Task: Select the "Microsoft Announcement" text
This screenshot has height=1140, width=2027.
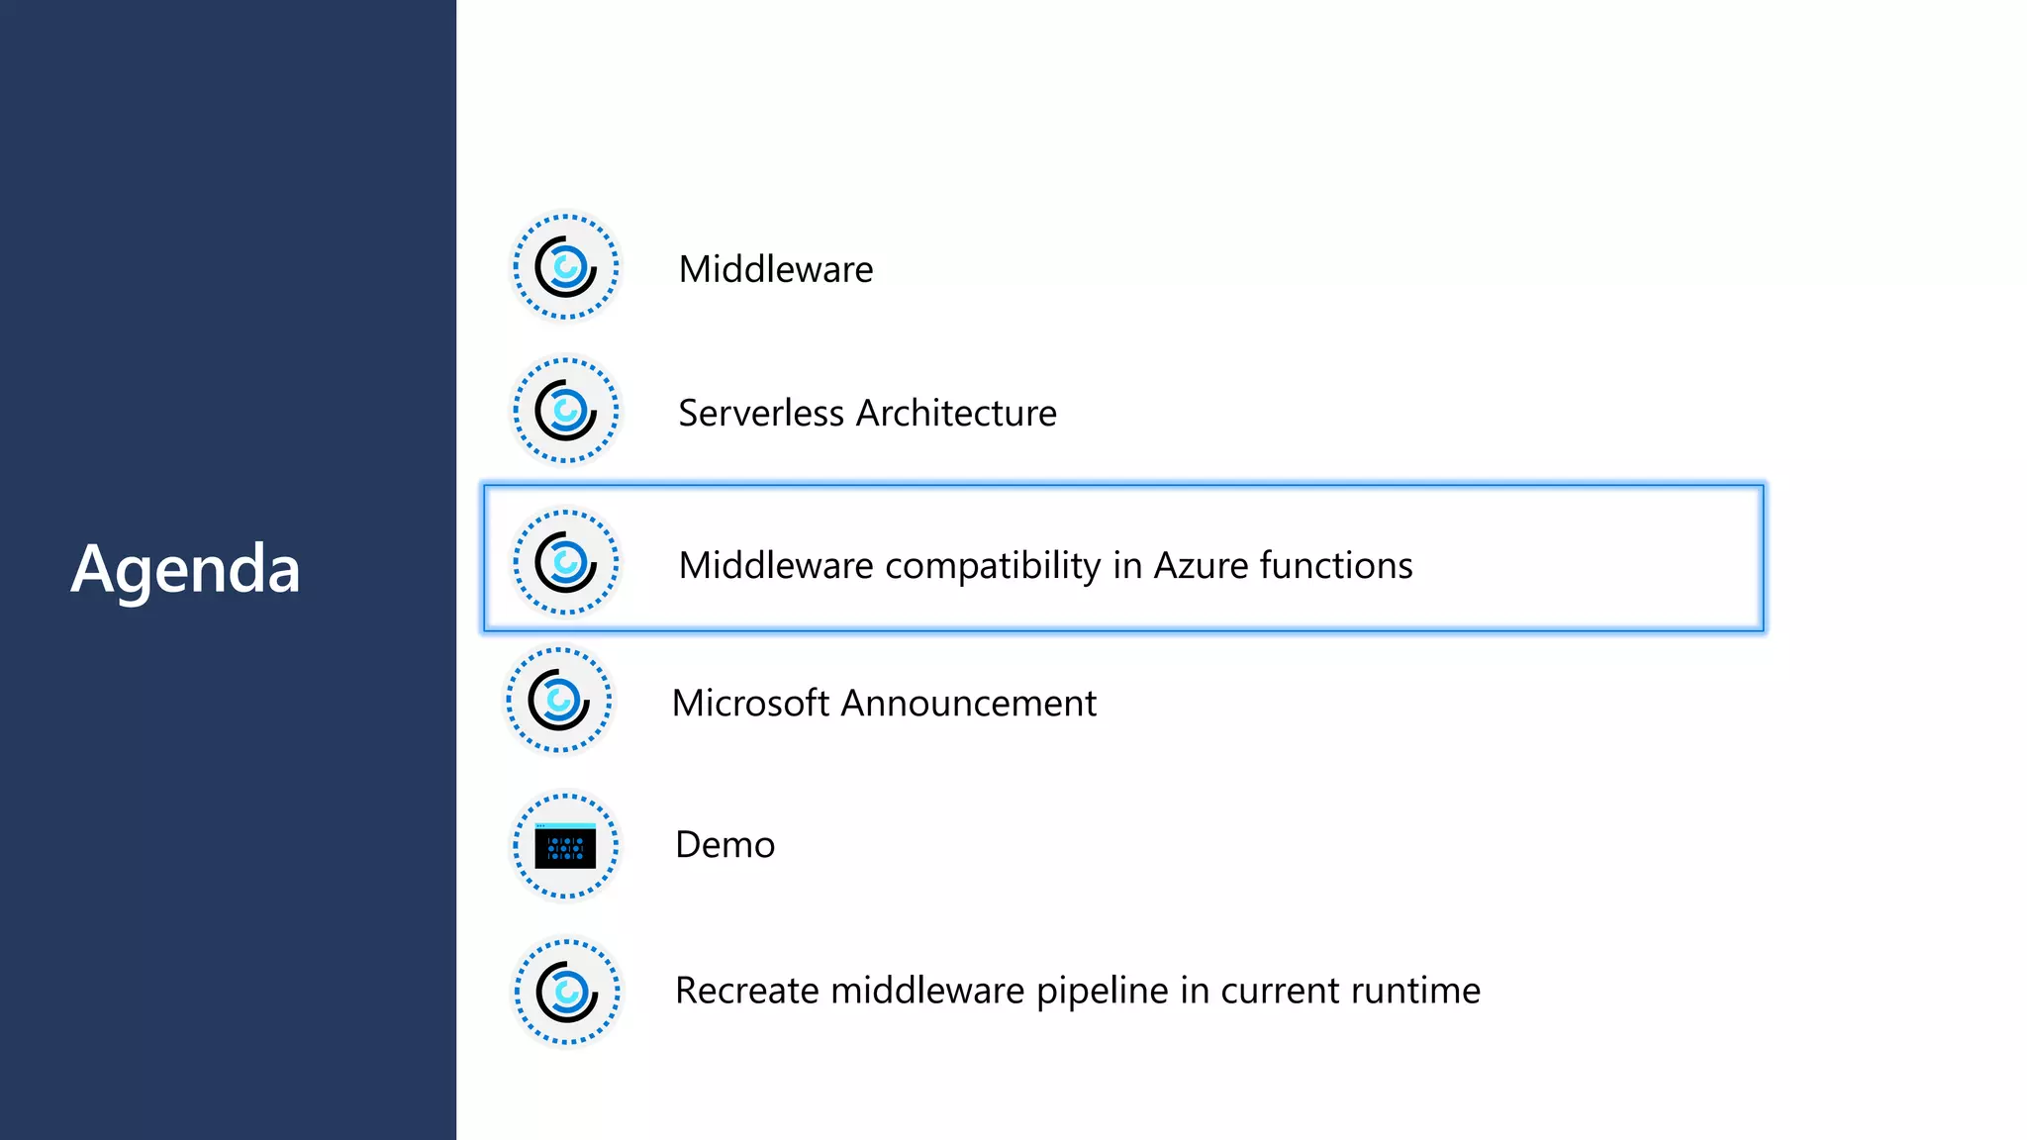Action: point(884,703)
